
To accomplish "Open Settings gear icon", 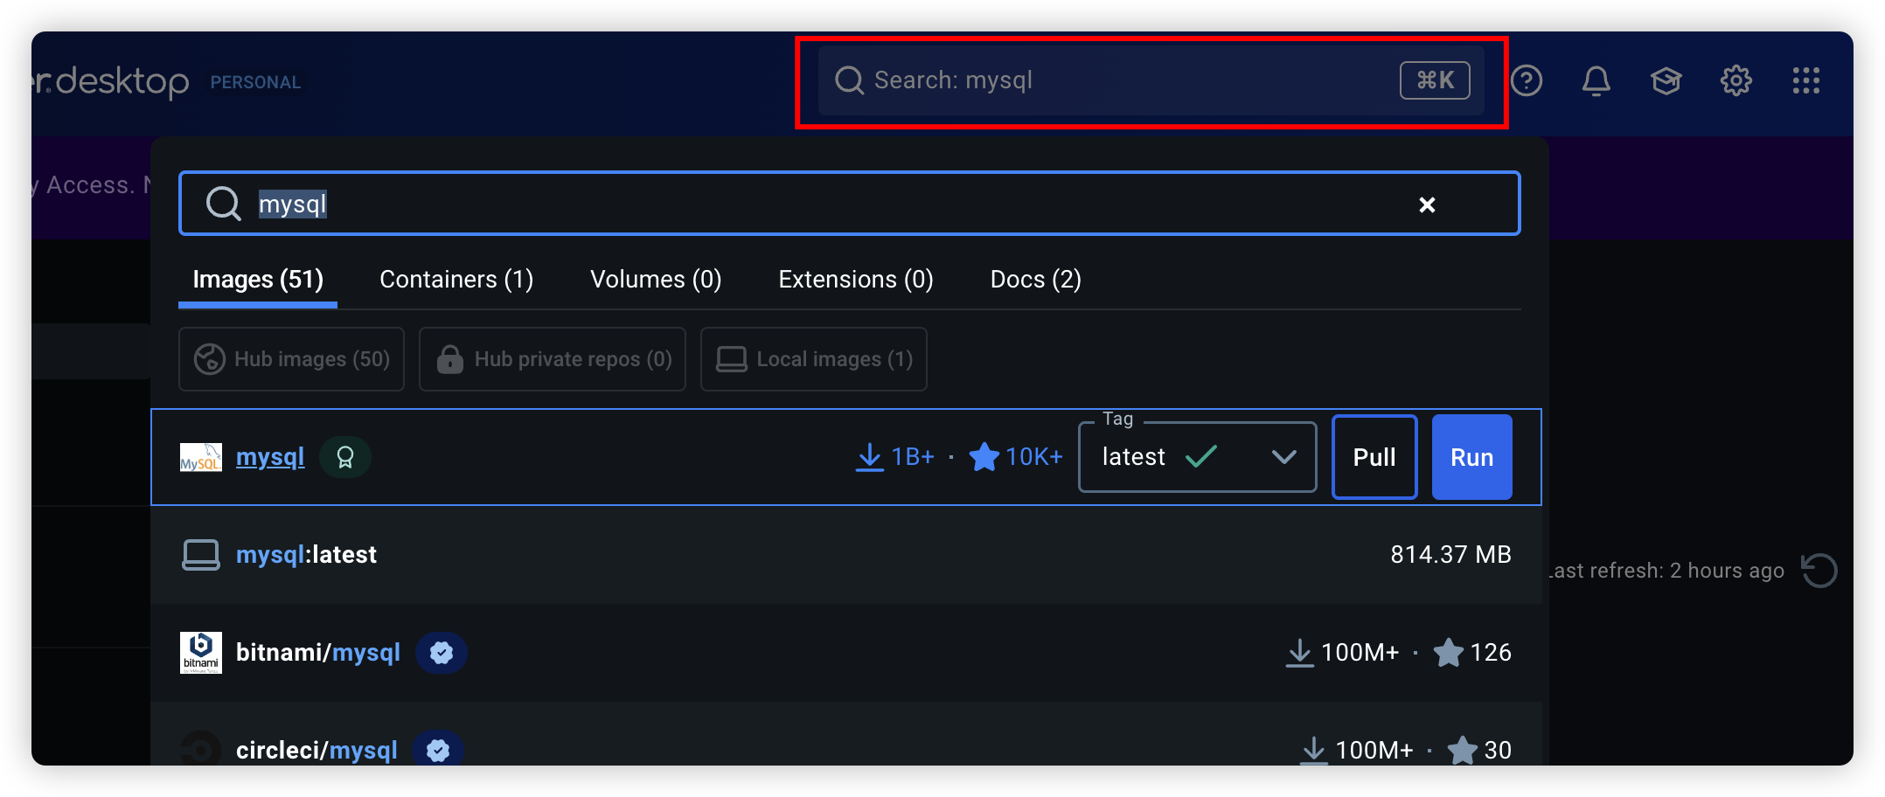I will [1735, 81].
